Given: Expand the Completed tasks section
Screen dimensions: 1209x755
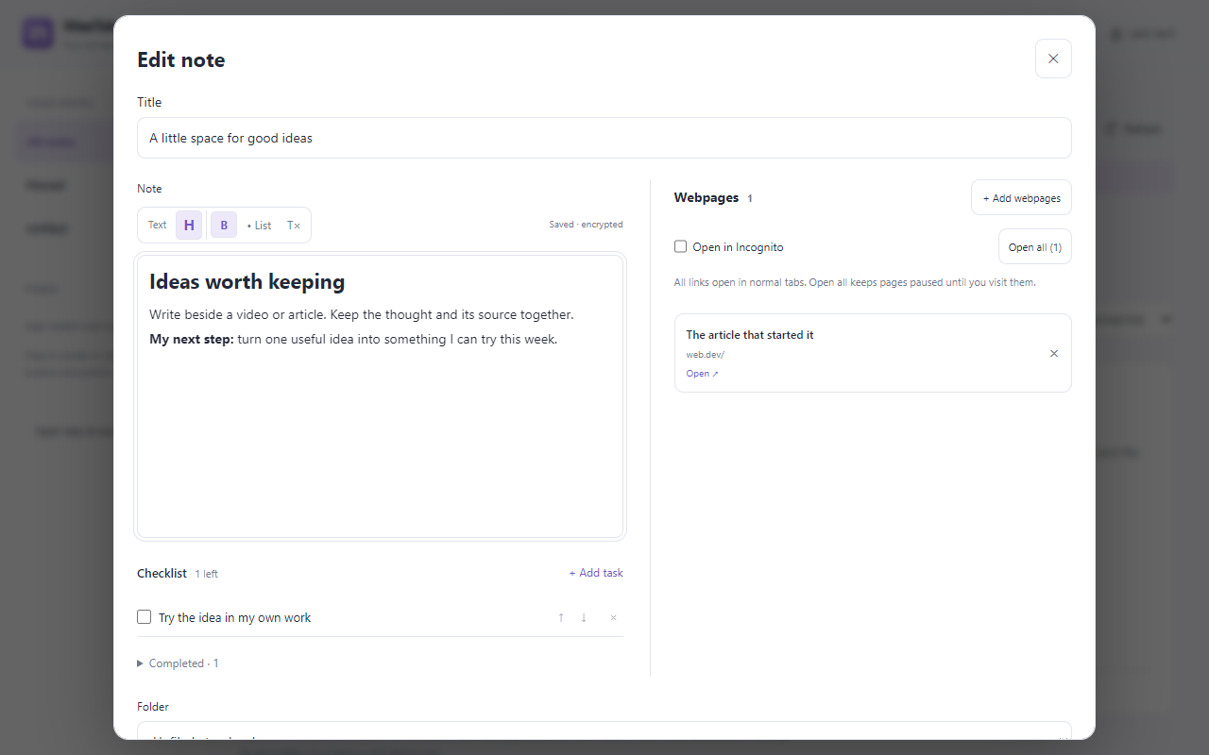Looking at the screenshot, I should 178,663.
